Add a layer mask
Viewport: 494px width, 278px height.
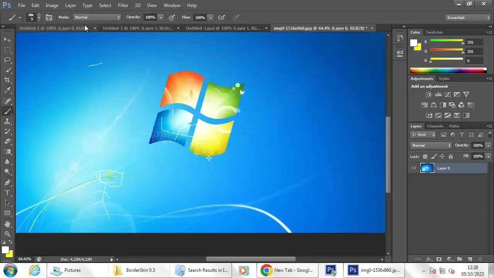point(439,259)
